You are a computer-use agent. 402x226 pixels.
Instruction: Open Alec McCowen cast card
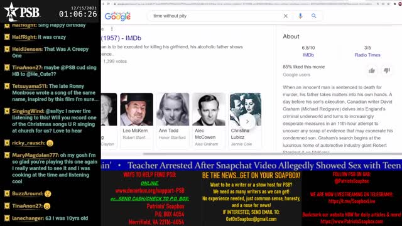pyautogui.click(x=209, y=121)
